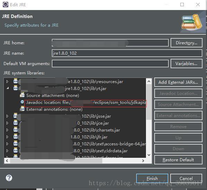Expand the jfr.jar tree node
This screenshot has width=207, height=190.
tap(7, 137)
